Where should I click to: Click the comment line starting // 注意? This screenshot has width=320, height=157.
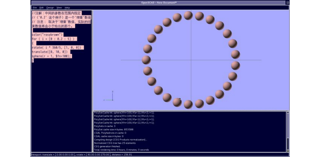pyautogui.click(x=61, y=22)
